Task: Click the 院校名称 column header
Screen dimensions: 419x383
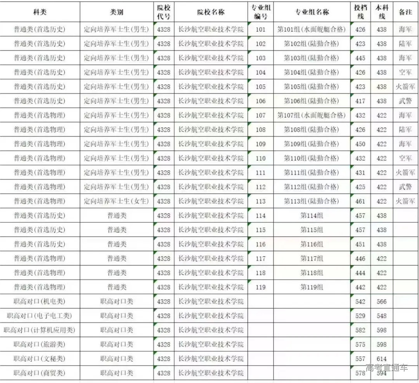Action: click(211, 12)
